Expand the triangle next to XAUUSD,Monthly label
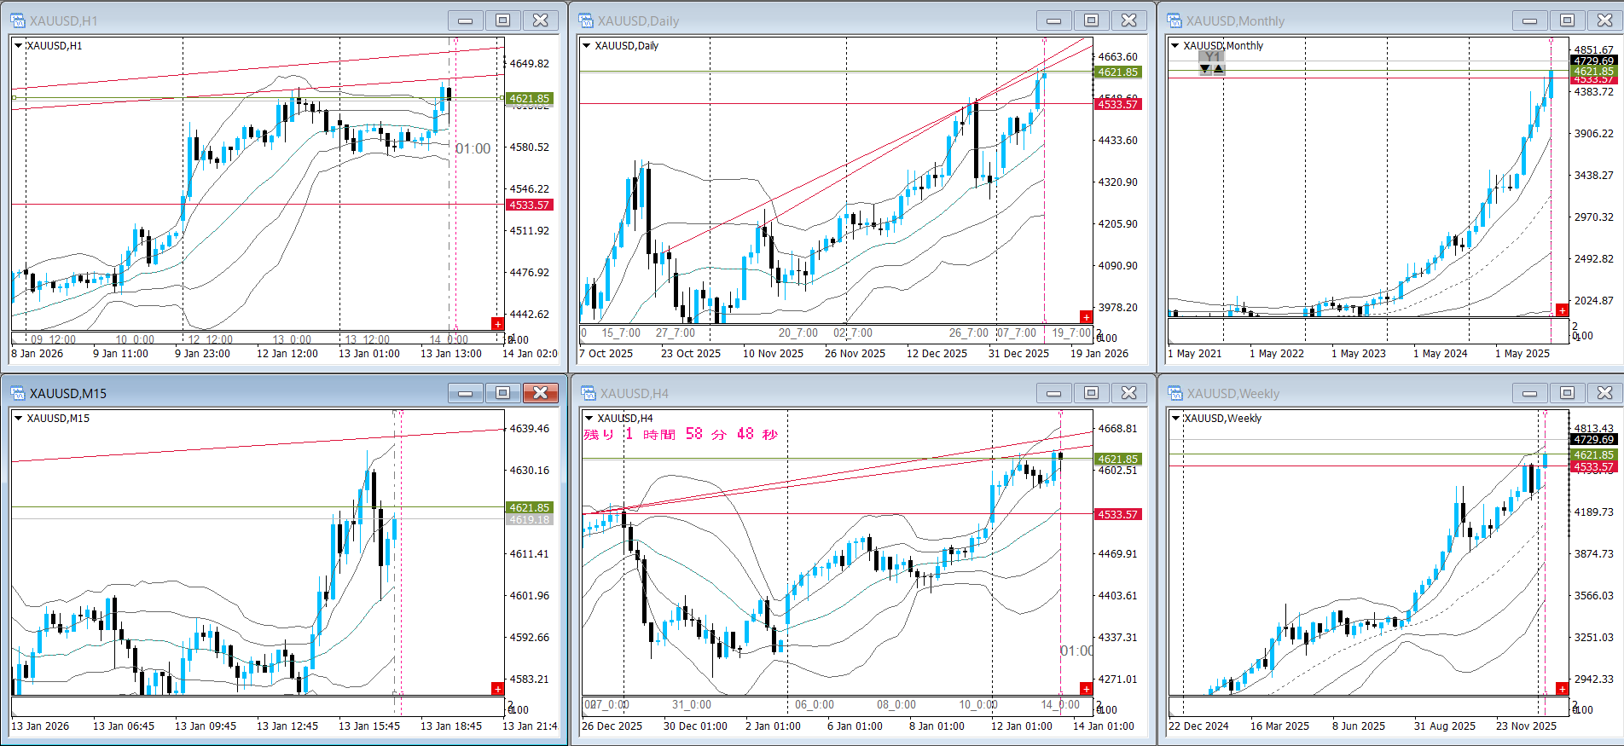The height and width of the screenshot is (746, 1624). (x=1175, y=46)
